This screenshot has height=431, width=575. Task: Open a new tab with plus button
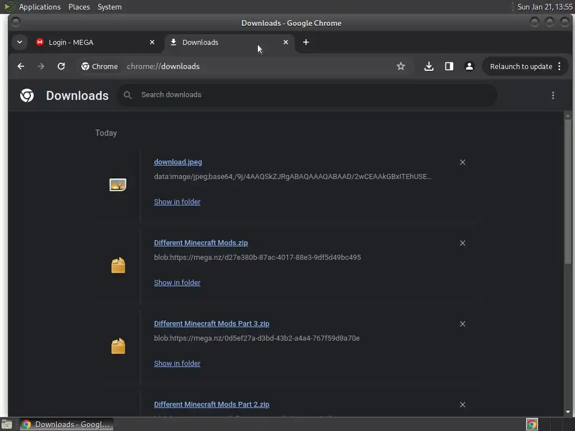click(306, 42)
